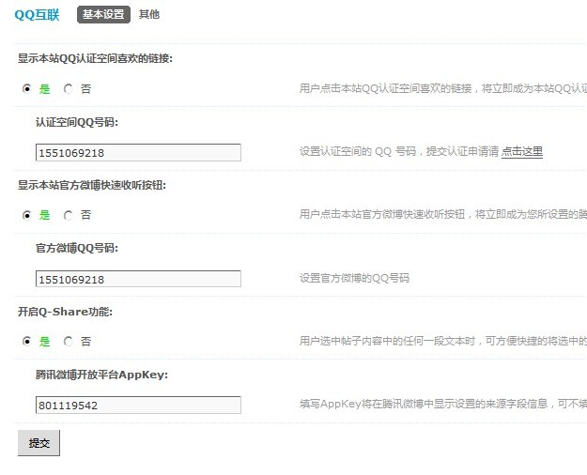
Task: Open the 点击这里 application link
Action: point(522,151)
